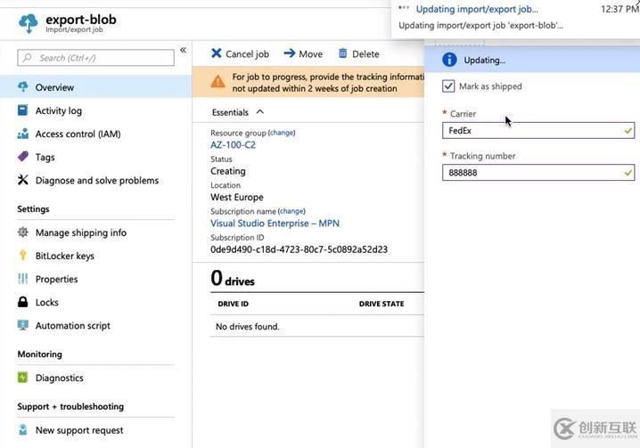
Task: Focus the Search (Ctrl+/) field
Action: tap(95, 58)
